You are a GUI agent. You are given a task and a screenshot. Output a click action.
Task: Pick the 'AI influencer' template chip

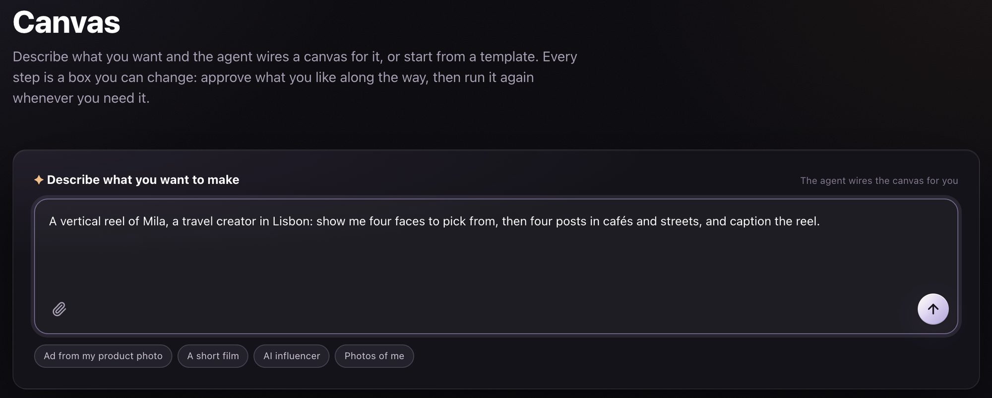click(x=292, y=356)
